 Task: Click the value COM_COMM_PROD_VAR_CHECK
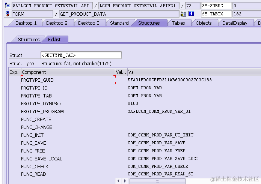158,166
